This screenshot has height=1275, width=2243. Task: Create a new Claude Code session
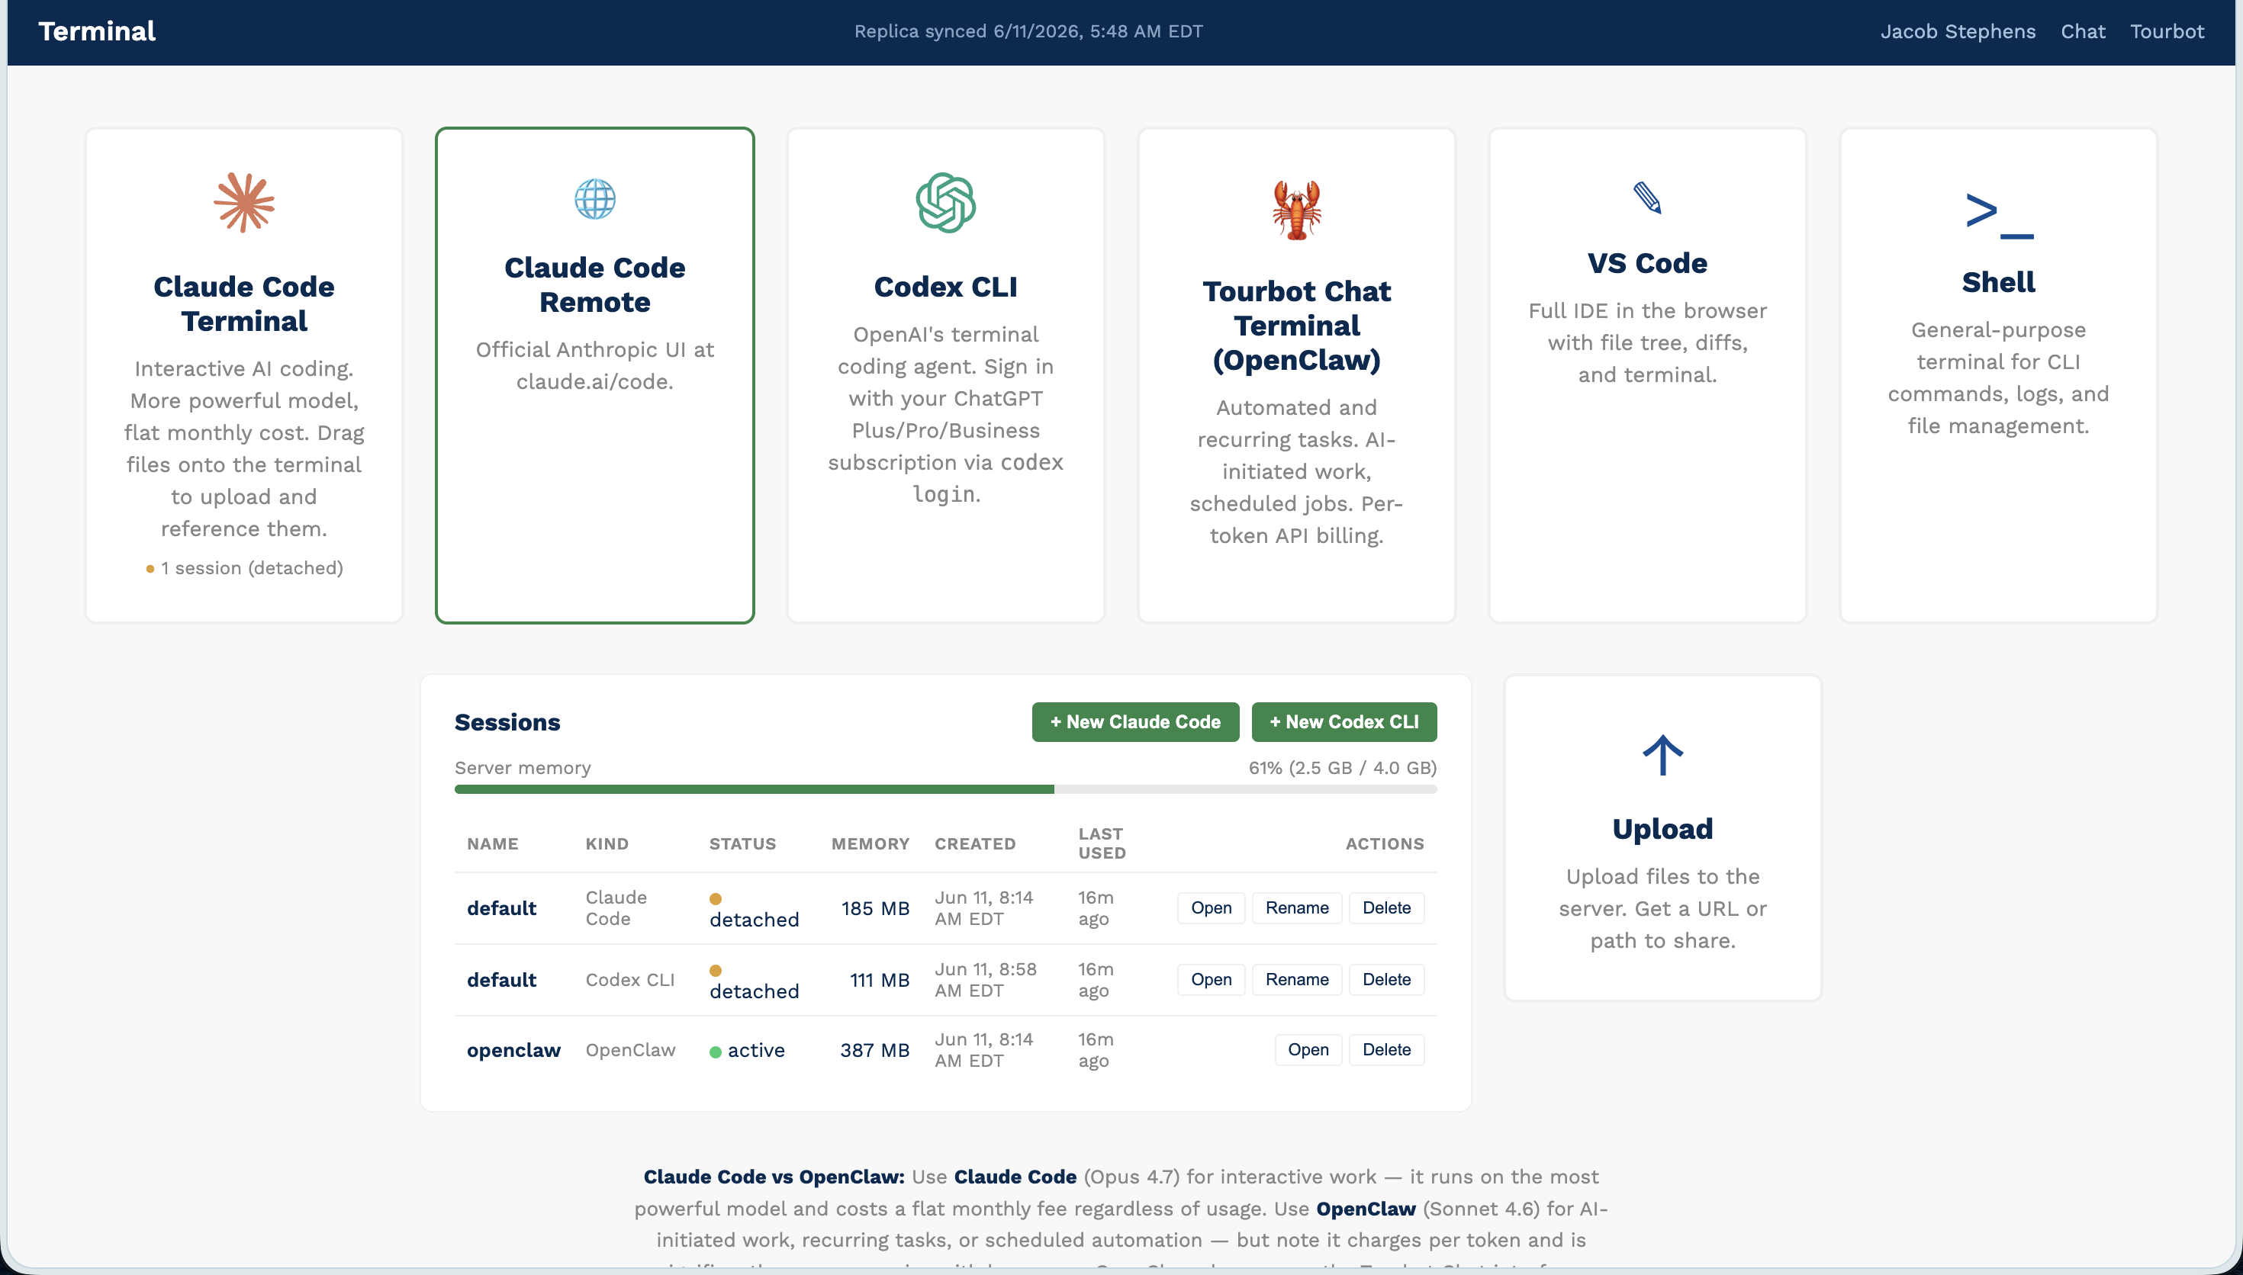[x=1135, y=721]
